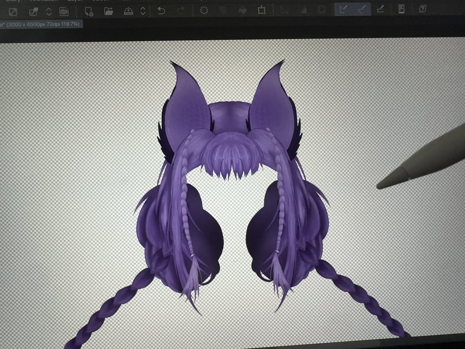Open the help question-mark icon
Screen dimensions: 465x349
(422, 9)
